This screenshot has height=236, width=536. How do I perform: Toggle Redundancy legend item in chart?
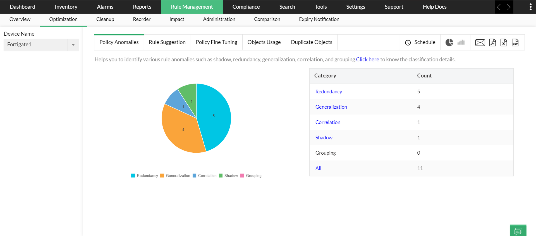point(145,176)
